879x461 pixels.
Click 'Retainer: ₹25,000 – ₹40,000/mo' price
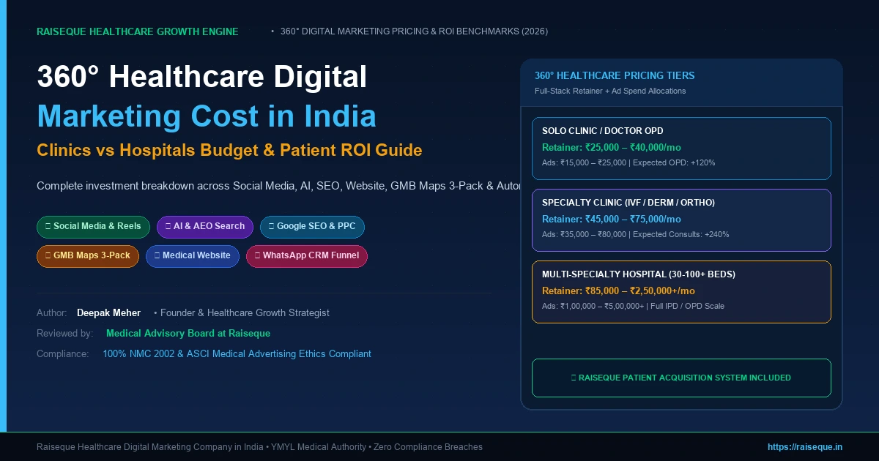(x=612, y=148)
